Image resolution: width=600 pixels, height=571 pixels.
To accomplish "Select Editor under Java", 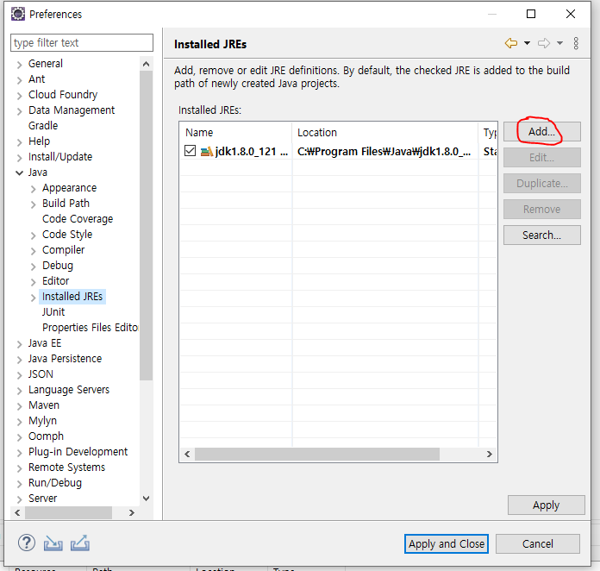I will pyautogui.click(x=55, y=280).
